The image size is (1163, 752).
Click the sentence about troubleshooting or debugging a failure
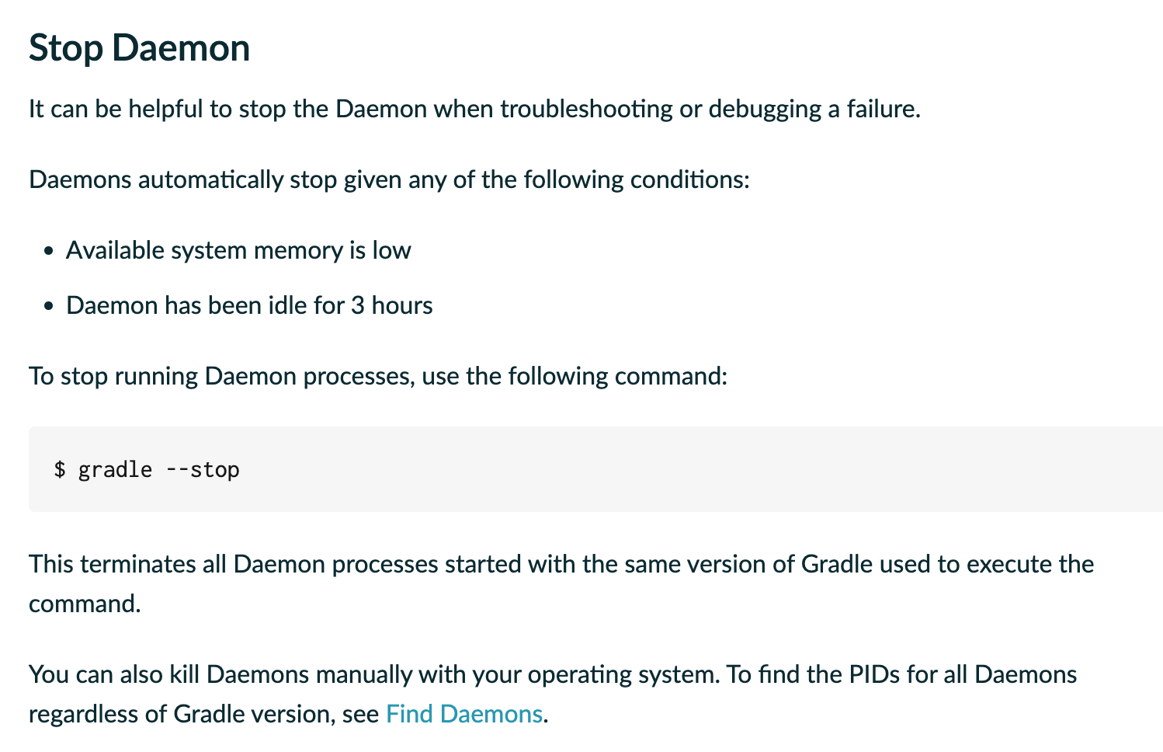click(x=474, y=109)
